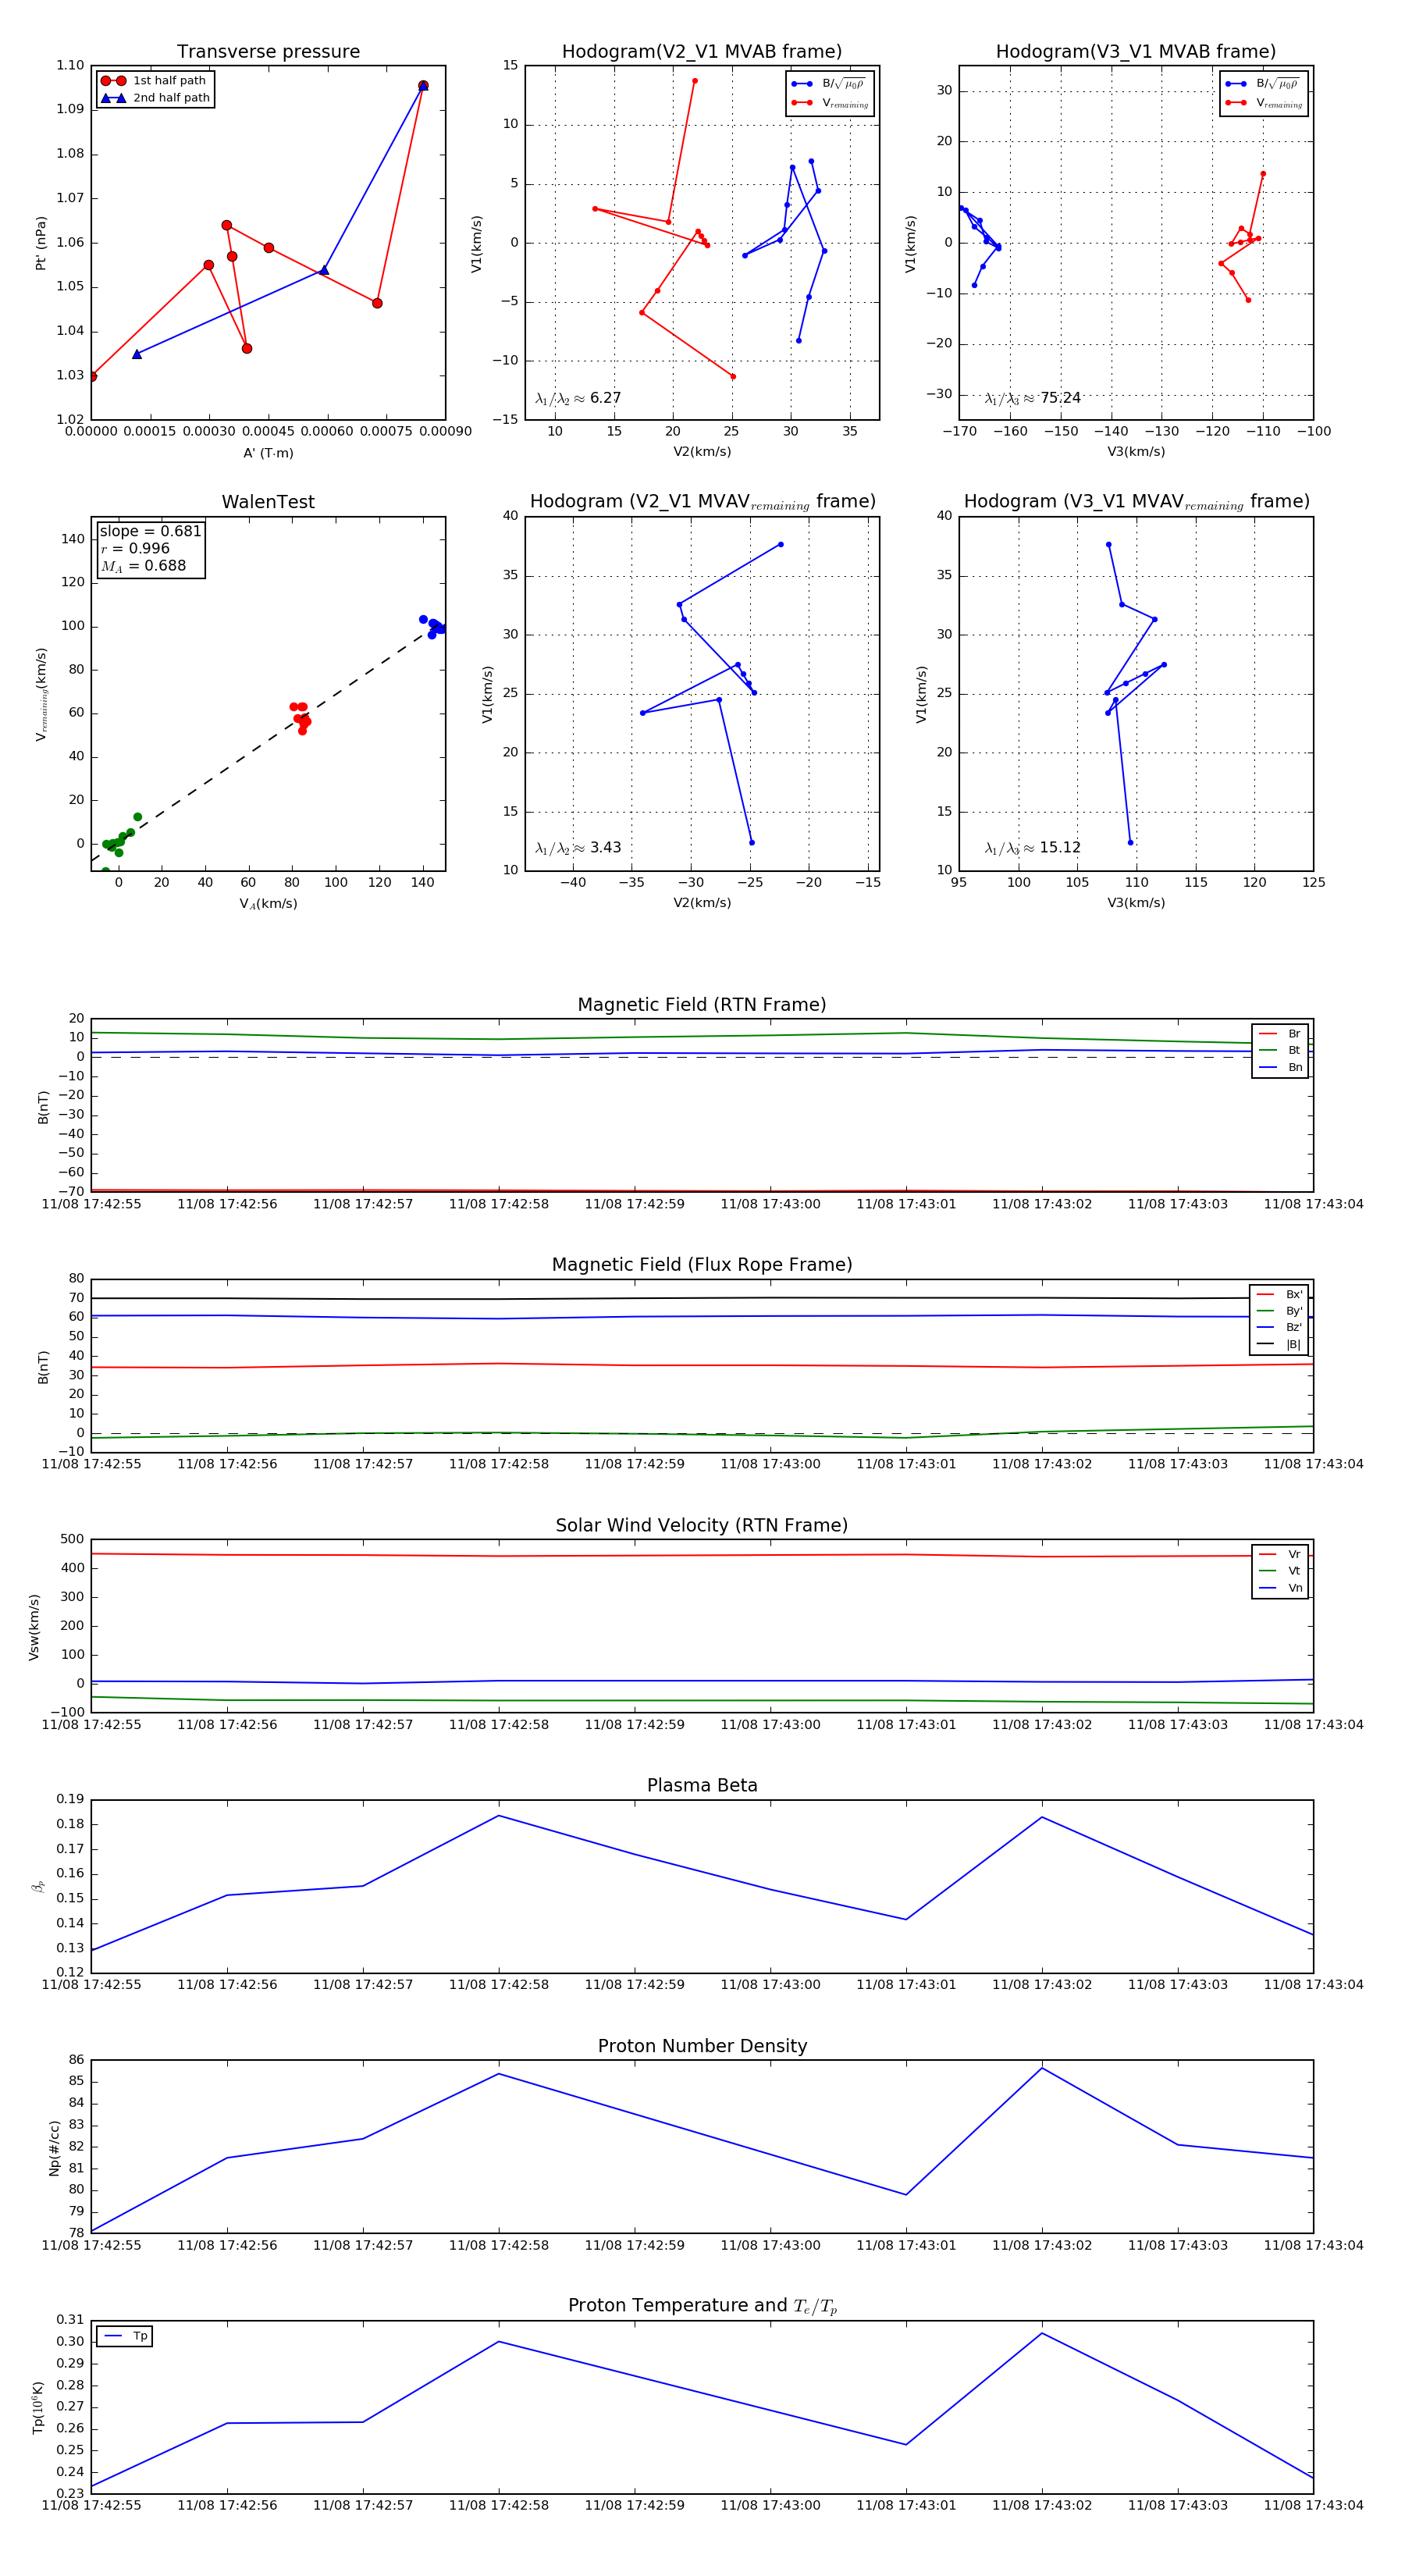
Task: Click the 'Magnetic Field (Flux Rope Frame)' title
Action: pos(702,1265)
